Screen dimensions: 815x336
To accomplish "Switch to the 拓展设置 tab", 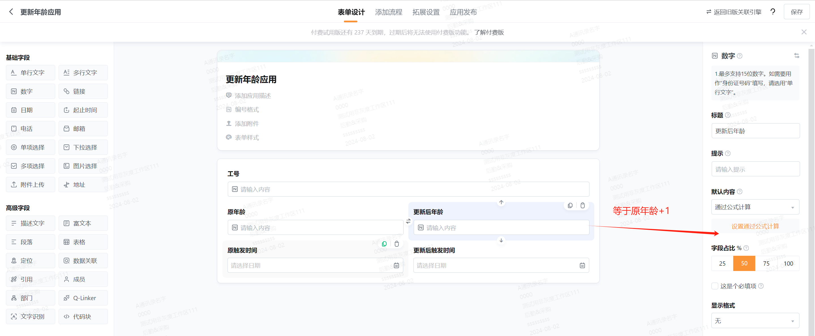I will 426,12.
